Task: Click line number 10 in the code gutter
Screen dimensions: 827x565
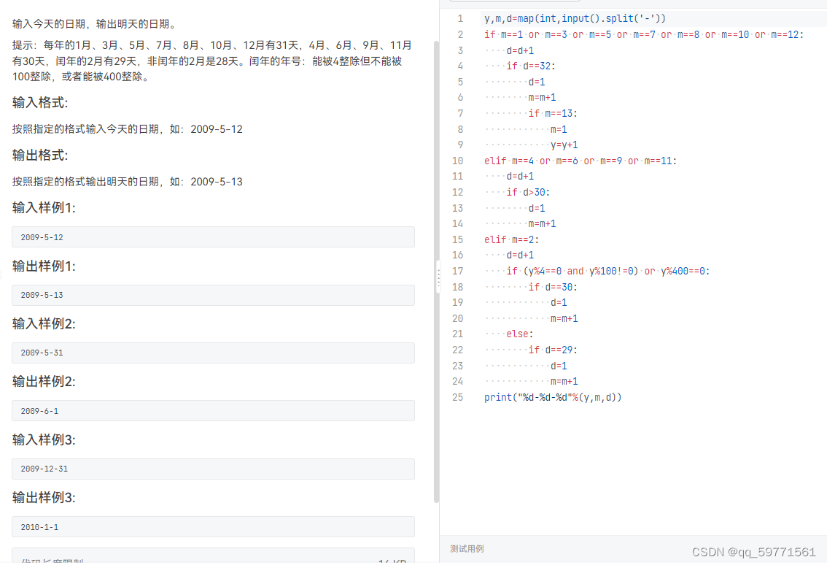Action: [457, 161]
